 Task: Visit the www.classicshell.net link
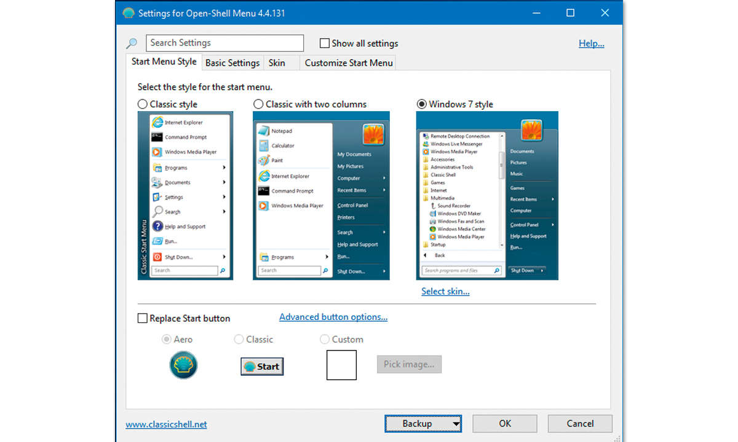[166, 424]
